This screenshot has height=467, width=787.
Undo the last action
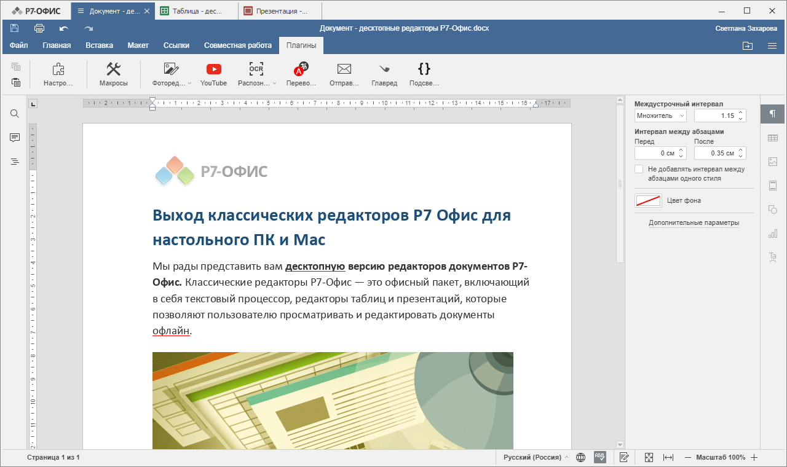tap(64, 28)
